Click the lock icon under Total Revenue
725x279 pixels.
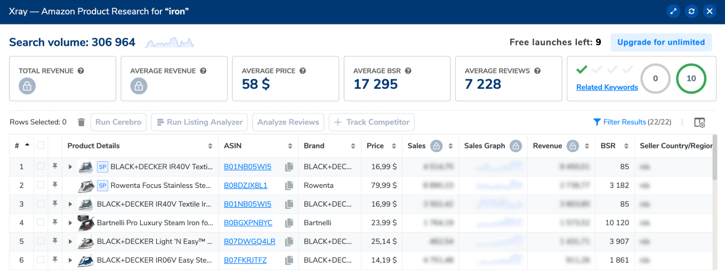click(x=27, y=86)
